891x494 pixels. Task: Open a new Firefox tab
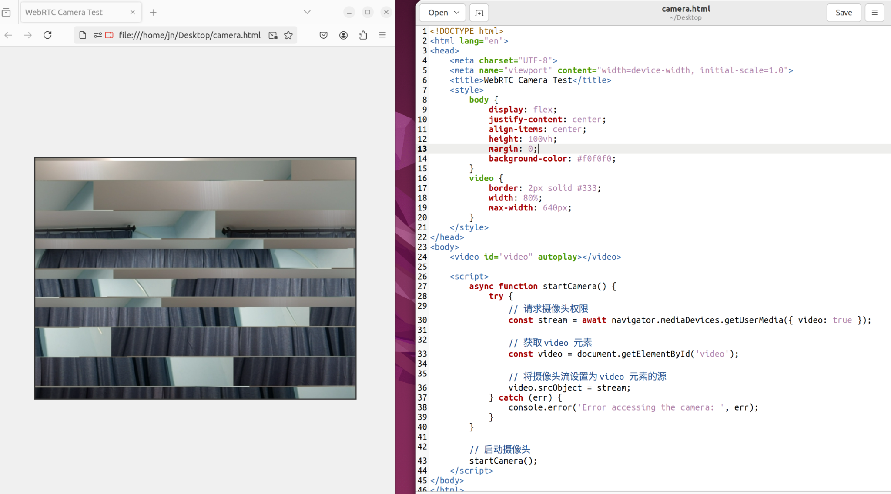(153, 12)
